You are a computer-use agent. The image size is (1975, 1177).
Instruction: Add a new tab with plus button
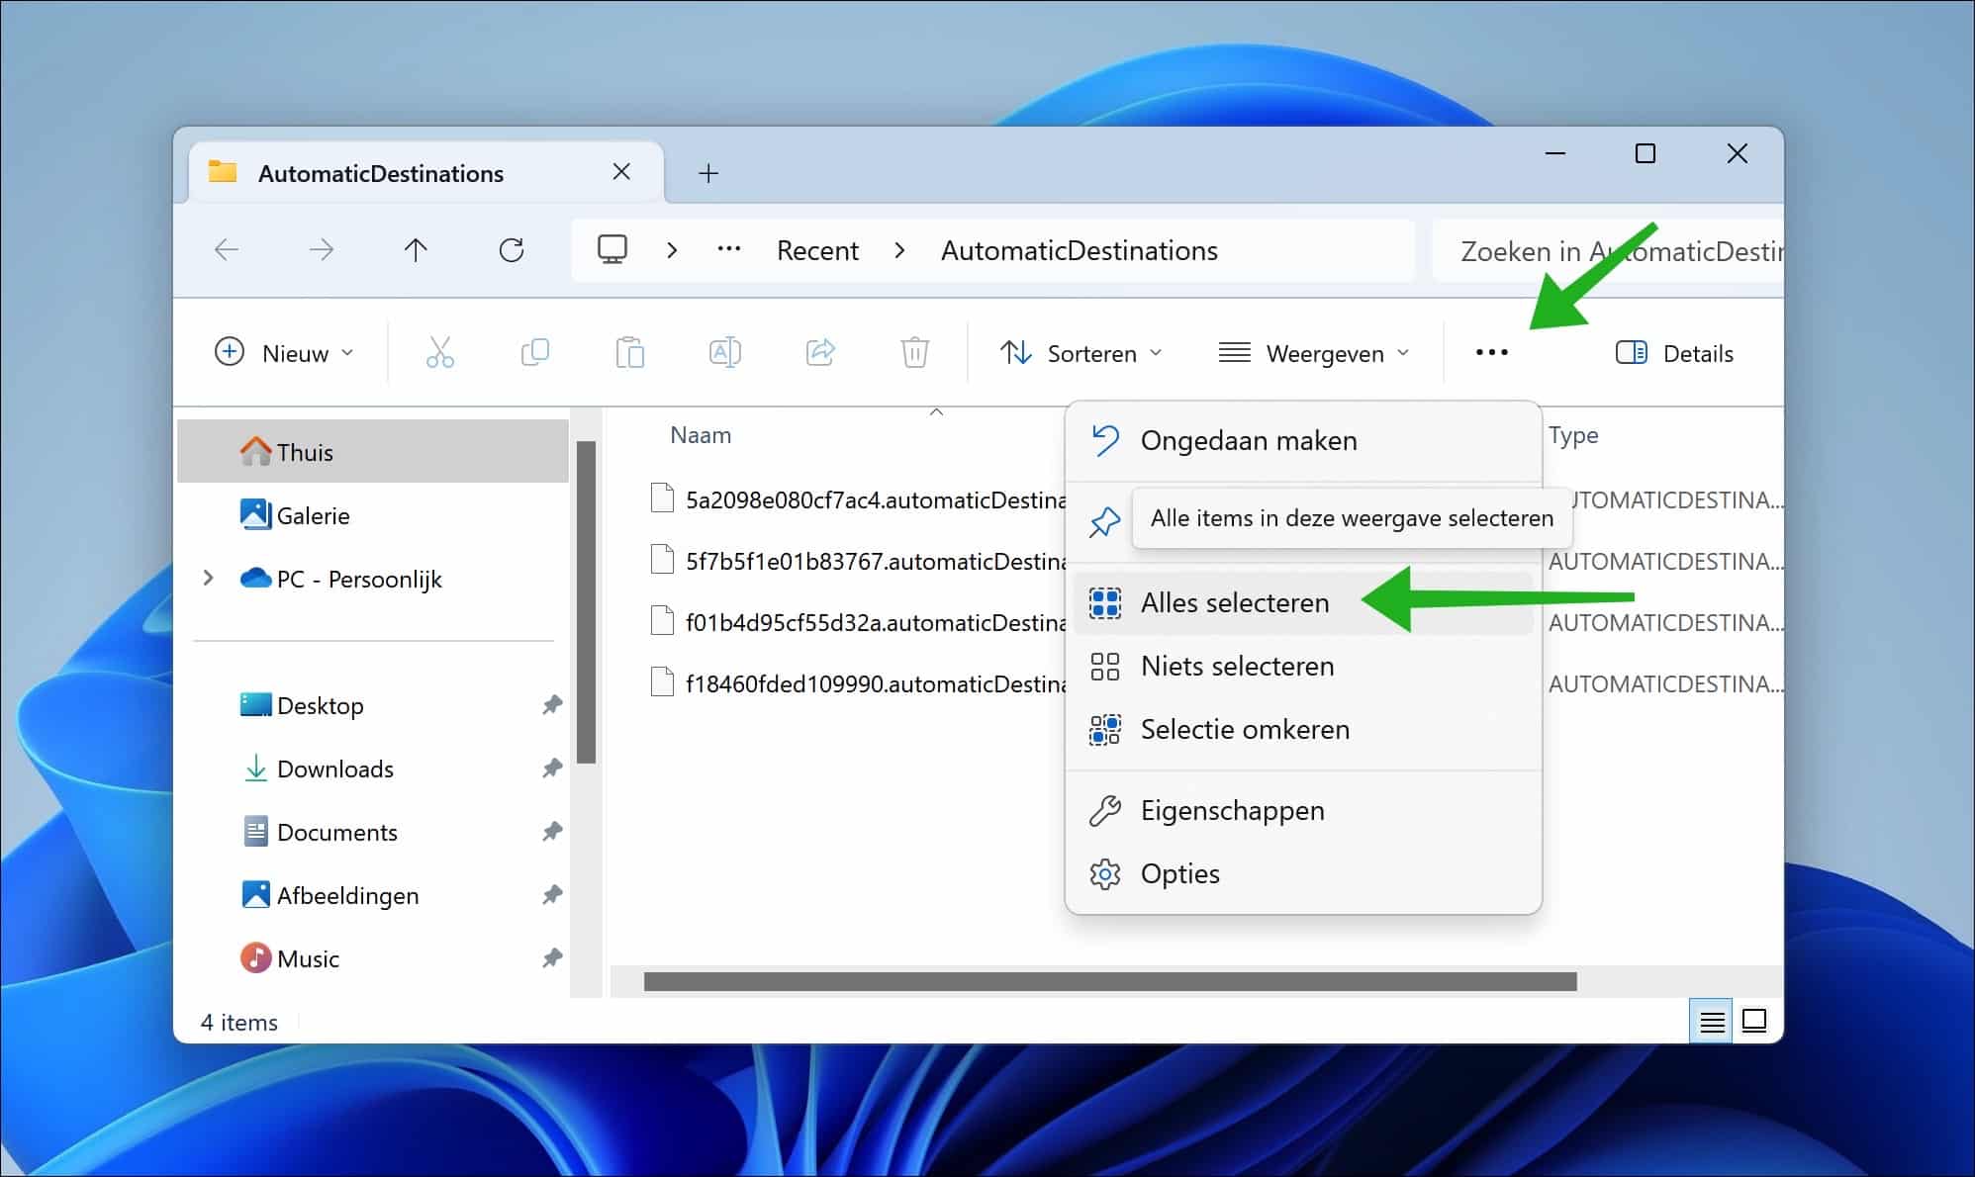[708, 174]
